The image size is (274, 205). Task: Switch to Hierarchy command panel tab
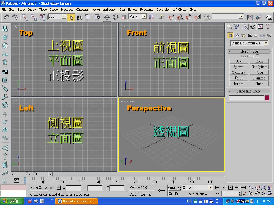tap(245, 27)
